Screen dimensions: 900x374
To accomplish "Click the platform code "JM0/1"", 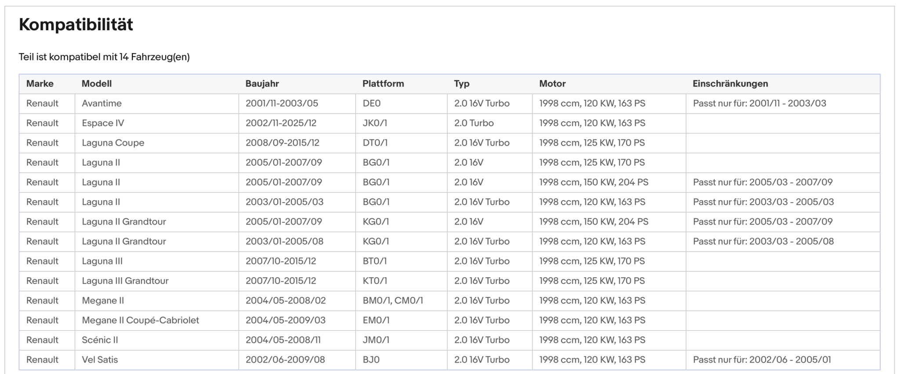I will (376, 340).
